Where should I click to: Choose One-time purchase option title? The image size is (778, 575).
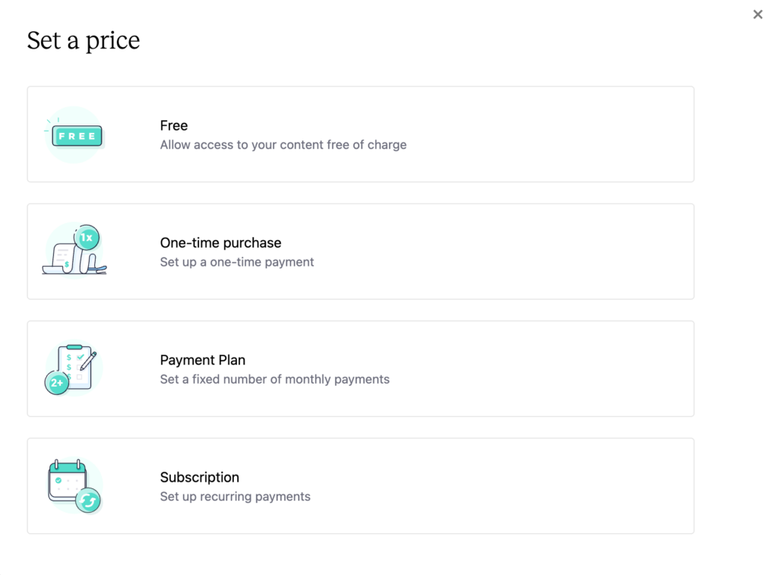point(220,242)
